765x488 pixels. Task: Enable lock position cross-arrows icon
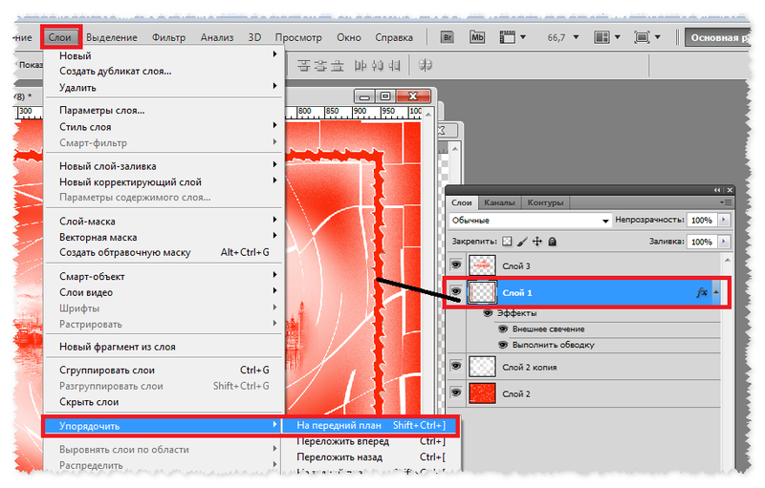click(x=537, y=242)
